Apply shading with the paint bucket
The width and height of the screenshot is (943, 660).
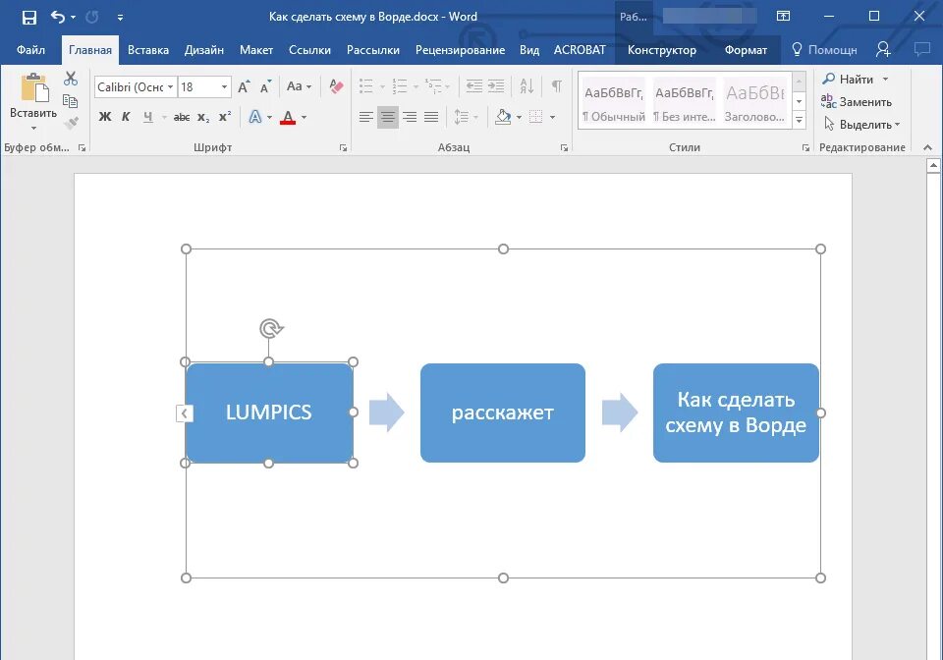(x=503, y=117)
